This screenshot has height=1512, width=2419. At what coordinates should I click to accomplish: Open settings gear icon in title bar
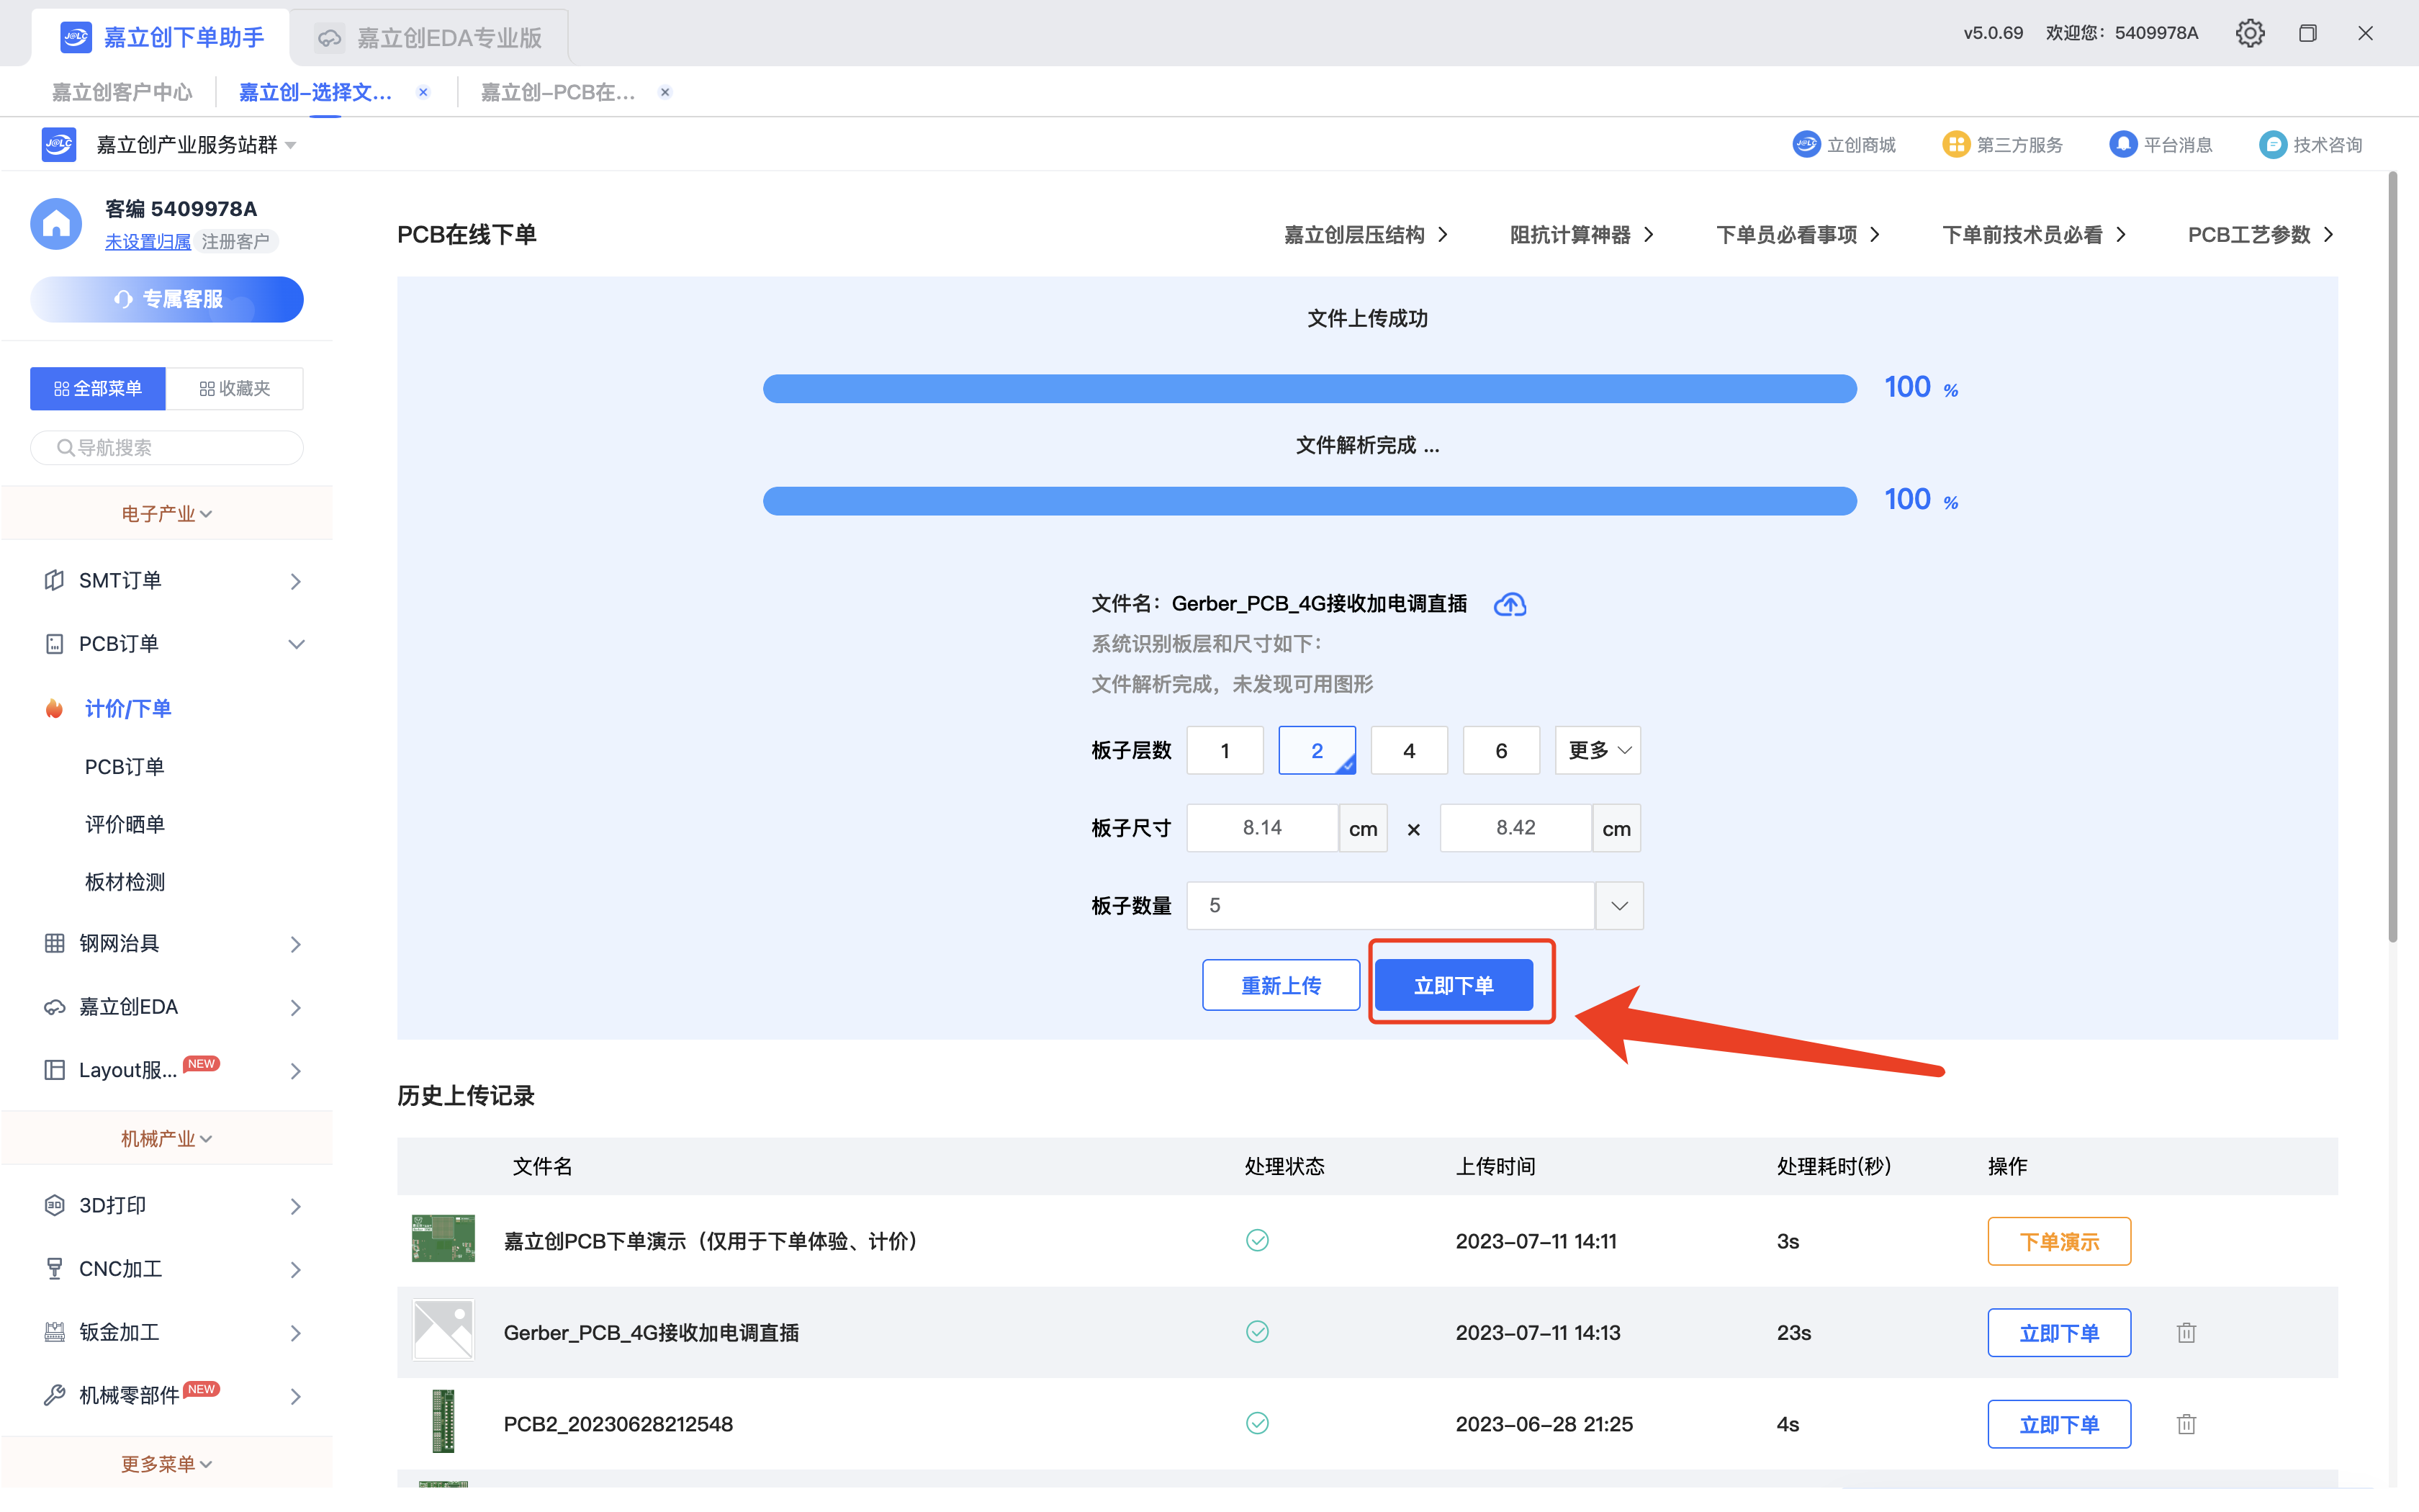click(2249, 33)
